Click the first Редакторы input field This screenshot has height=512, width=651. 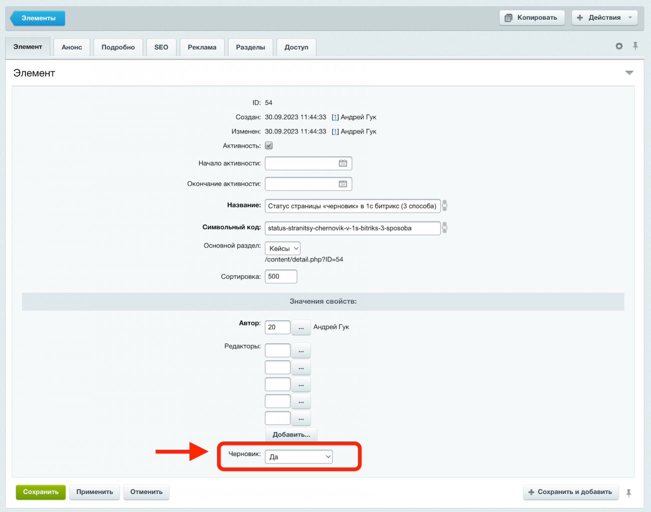tap(277, 350)
